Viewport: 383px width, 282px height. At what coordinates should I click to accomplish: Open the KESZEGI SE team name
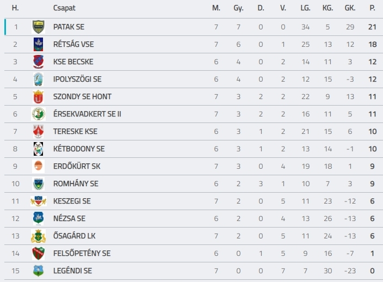pyautogui.click(x=72, y=201)
